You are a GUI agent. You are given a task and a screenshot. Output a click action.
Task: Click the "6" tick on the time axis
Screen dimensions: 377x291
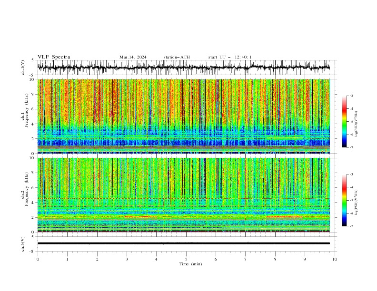click(x=216, y=259)
